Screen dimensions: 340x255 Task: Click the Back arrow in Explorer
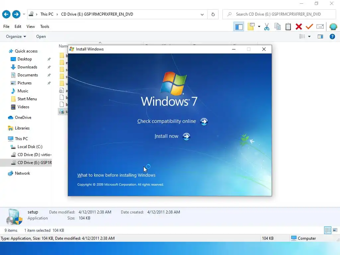point(6,14)
